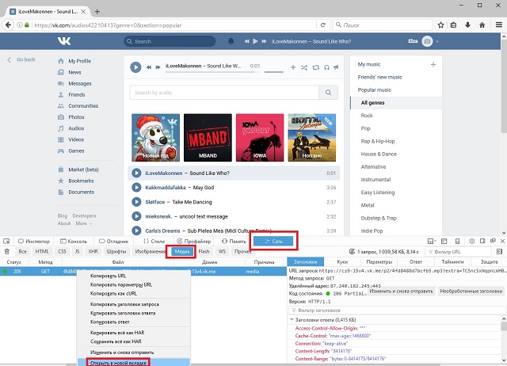
Task: Seek on the track progress bar
Action: 212,72
